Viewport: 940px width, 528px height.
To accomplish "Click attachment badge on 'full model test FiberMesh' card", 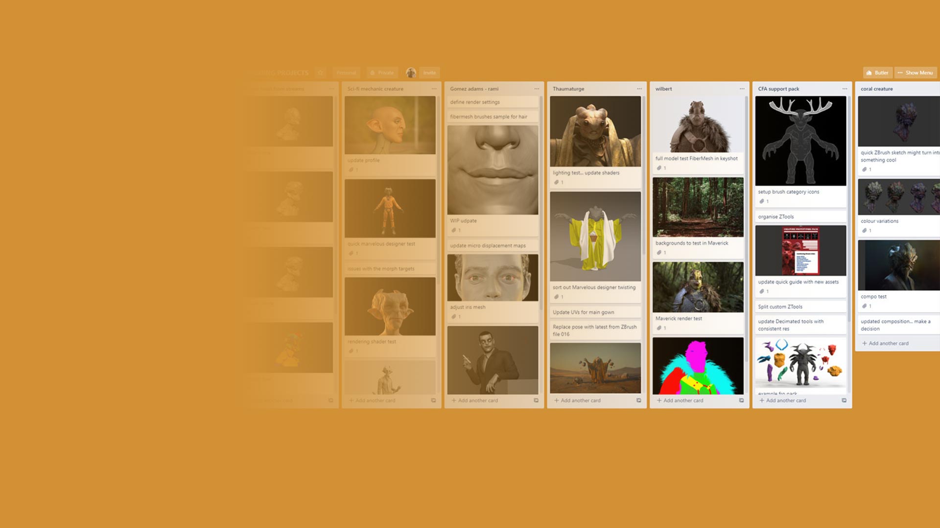I will point(661,168).
